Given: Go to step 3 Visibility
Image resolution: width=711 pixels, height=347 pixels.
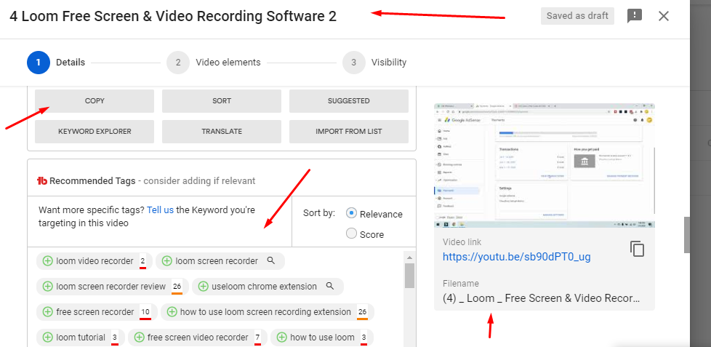Looking at the screenshot, I should (x=374, y=63).
